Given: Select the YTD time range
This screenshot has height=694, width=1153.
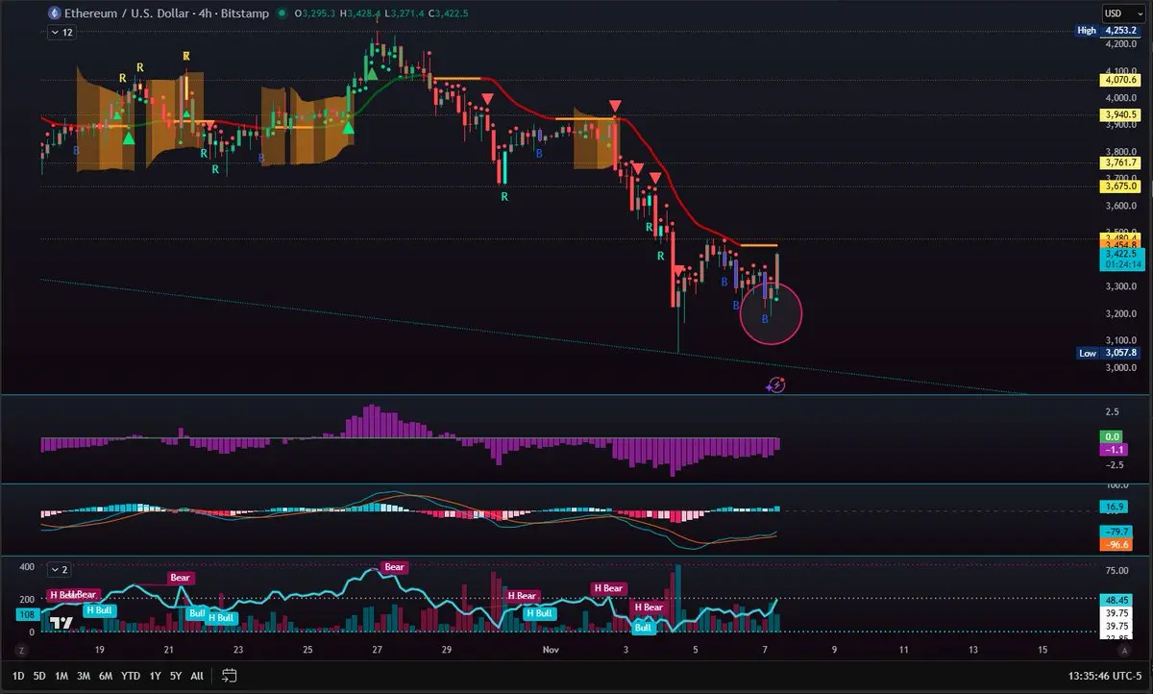Looking at the screenshot, I should point(131,676).
